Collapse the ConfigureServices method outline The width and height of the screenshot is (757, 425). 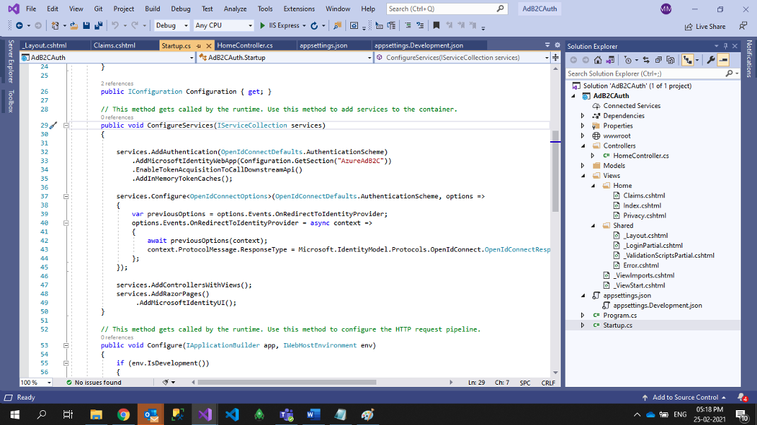point(66,126)
